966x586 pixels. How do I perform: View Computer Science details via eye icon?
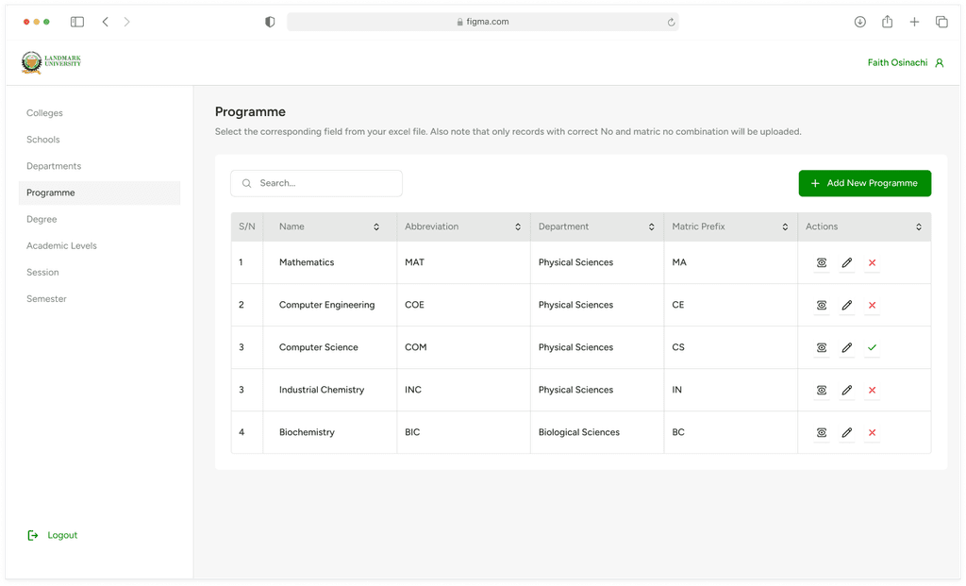[822, 347]
